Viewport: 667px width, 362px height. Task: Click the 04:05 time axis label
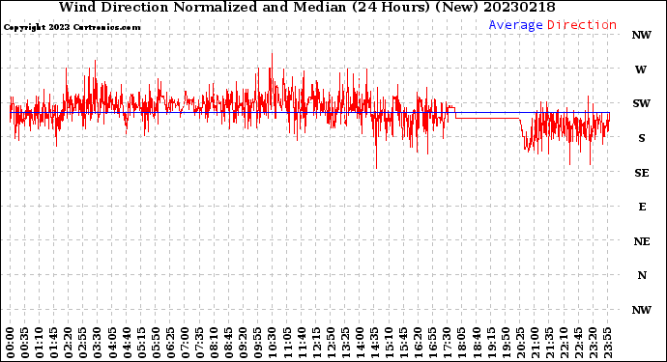click(112, 343)
